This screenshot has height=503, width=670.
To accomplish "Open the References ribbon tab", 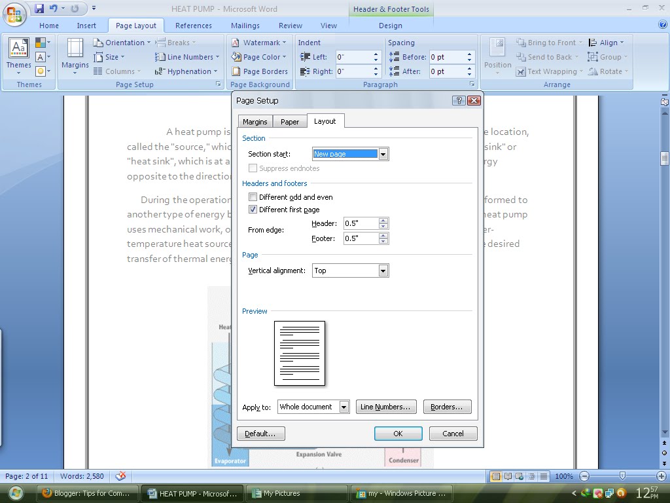I will 194,26.
